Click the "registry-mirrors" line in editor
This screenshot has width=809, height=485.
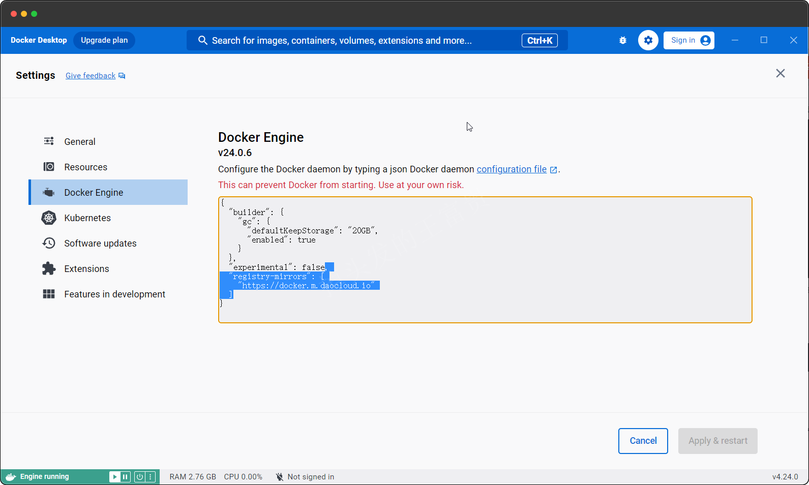[x=277, y=277]
